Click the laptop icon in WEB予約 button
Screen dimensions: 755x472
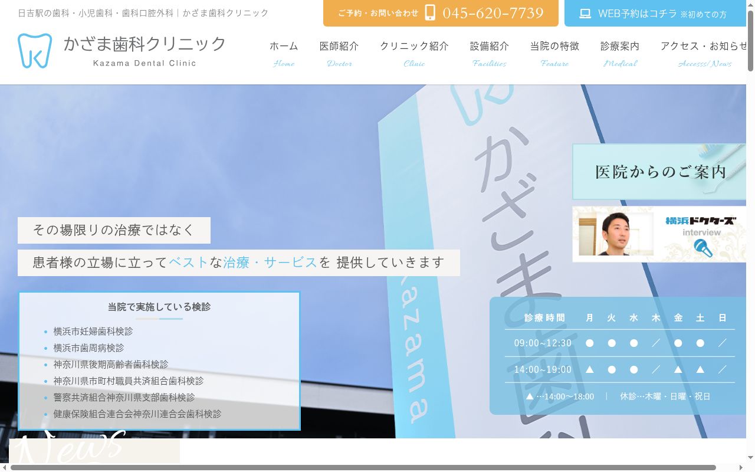(585, 14)
